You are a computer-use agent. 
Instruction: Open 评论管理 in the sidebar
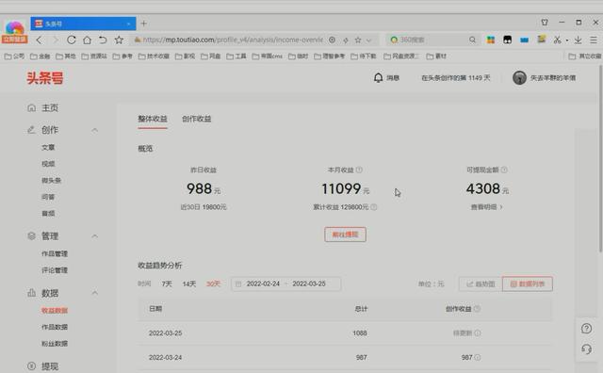(x=55, y=270)
